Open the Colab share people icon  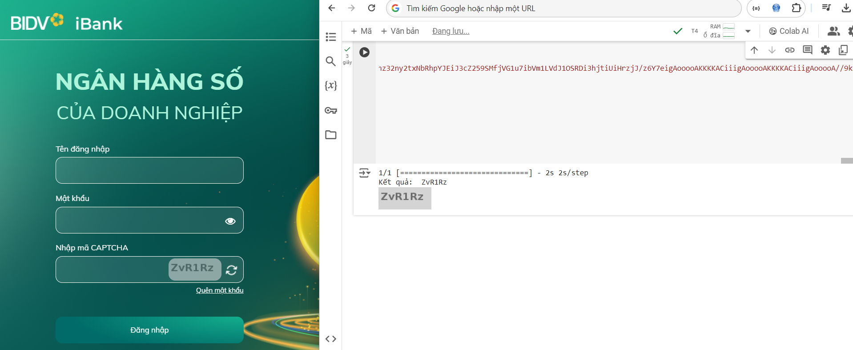(x=833, y=31)
